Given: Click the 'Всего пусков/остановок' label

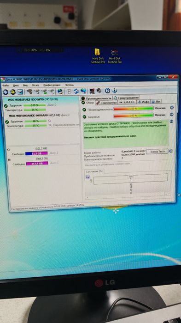Looking at the screenshot, I should [x=98, y=159].
